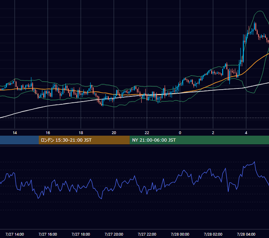The height and width of the screenshot is (238, 269).
Task: Click hour label 20 on price chart axis
Action: point(114,133)
